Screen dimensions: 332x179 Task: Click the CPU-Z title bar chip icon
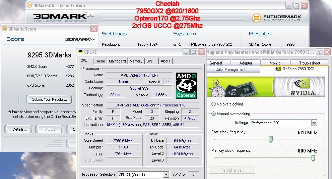pos(80,52)
